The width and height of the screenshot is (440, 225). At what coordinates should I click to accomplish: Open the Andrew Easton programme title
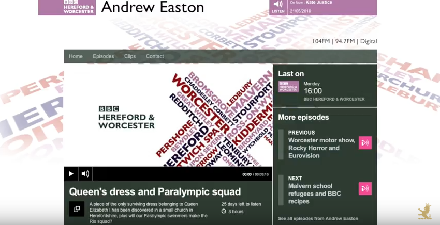(x=153, y=7)
